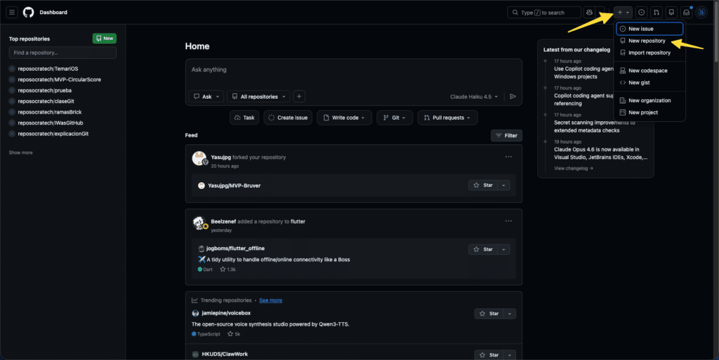
Task: Open the repositories header icon
Action: [x=671, y=13]
